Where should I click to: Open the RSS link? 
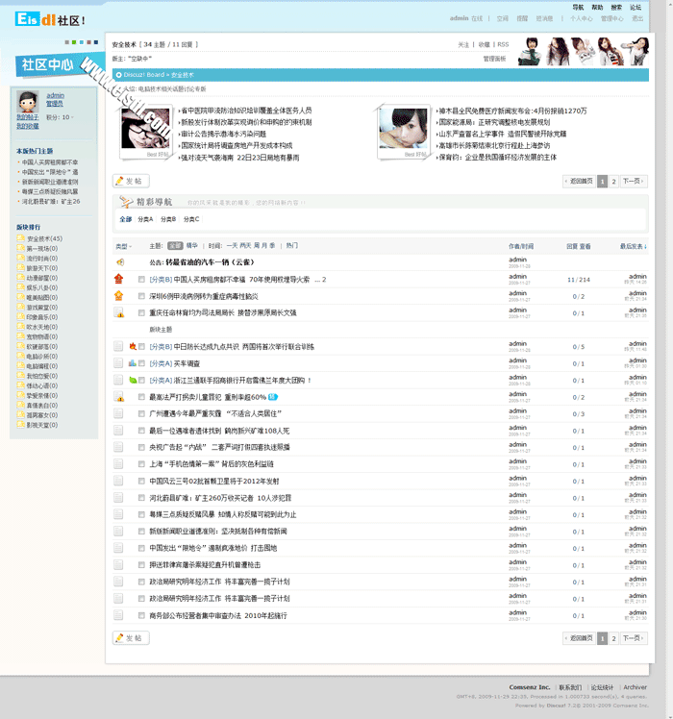(503, 44)
